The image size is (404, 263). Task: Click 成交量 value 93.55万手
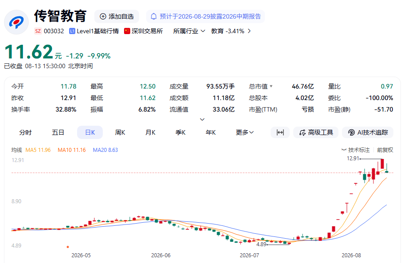pyautogui.click(x=221, y=86)
